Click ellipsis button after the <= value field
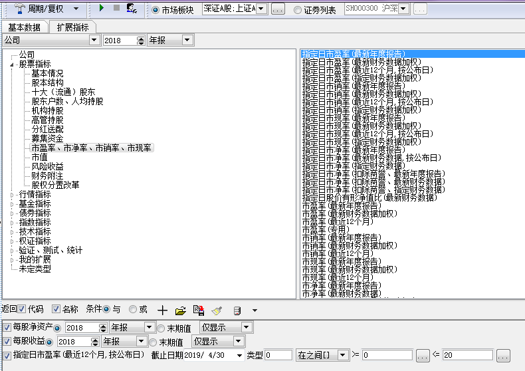525x371 pixels. (x=503, y=356)
